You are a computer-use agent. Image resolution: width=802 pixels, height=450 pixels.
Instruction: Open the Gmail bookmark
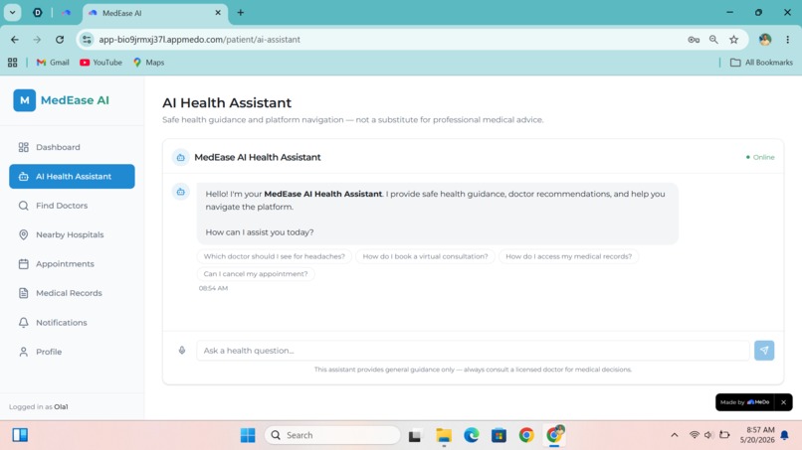click(53, 63)
